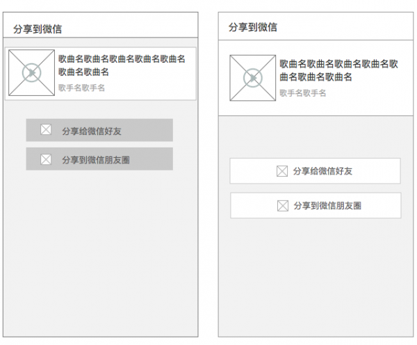Select the song title text in right mockup

pyautogui.click(x=338, y=70)
